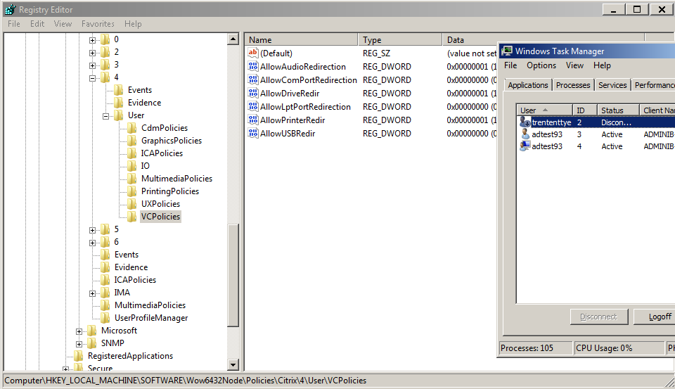The height and width of the screenshot is (389, 675).
Task: Sort sessions by User column header
Action: [544, 110]
